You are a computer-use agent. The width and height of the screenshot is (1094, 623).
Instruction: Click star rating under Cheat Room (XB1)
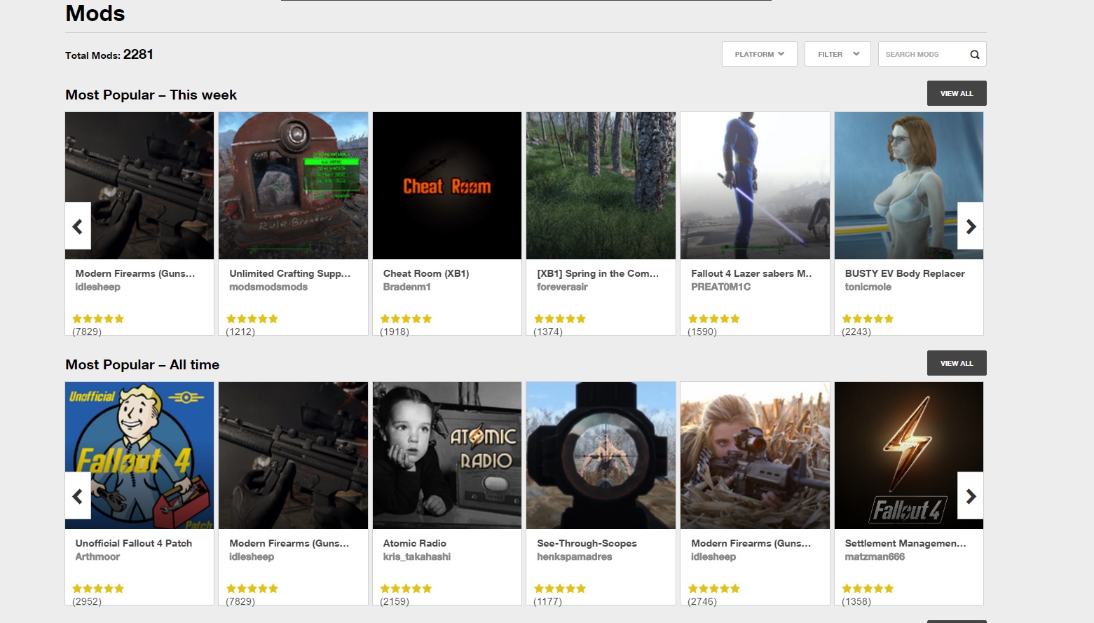pyautogui.click(x=406, y=319)
